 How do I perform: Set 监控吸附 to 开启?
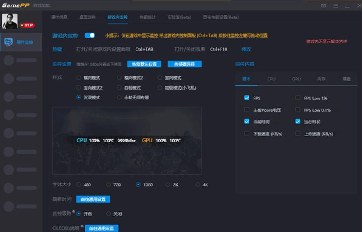79,214
